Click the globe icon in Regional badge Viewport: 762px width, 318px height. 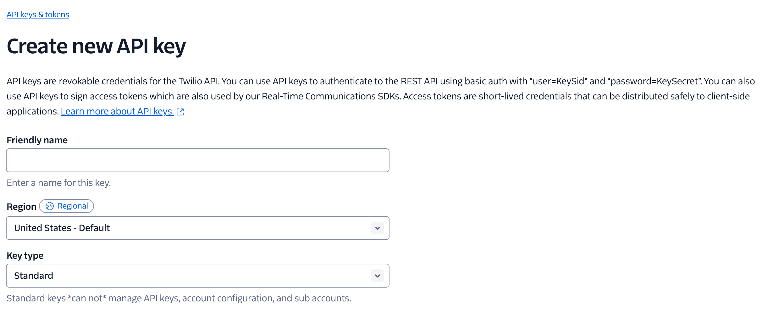click(x=50, y=206)
